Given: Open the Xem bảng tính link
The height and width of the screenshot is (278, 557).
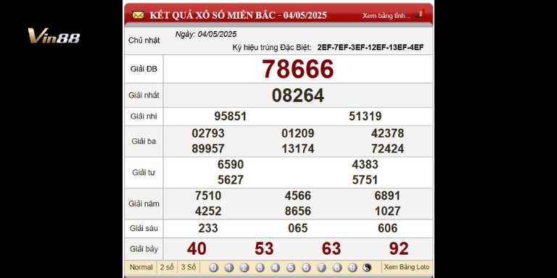Looking at the screenshot, I should (x=387, y=16).
